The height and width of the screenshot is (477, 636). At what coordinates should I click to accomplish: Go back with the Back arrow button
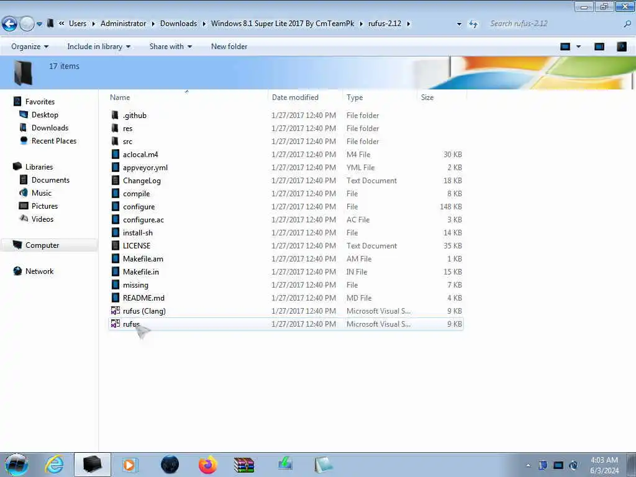point(10,24)
